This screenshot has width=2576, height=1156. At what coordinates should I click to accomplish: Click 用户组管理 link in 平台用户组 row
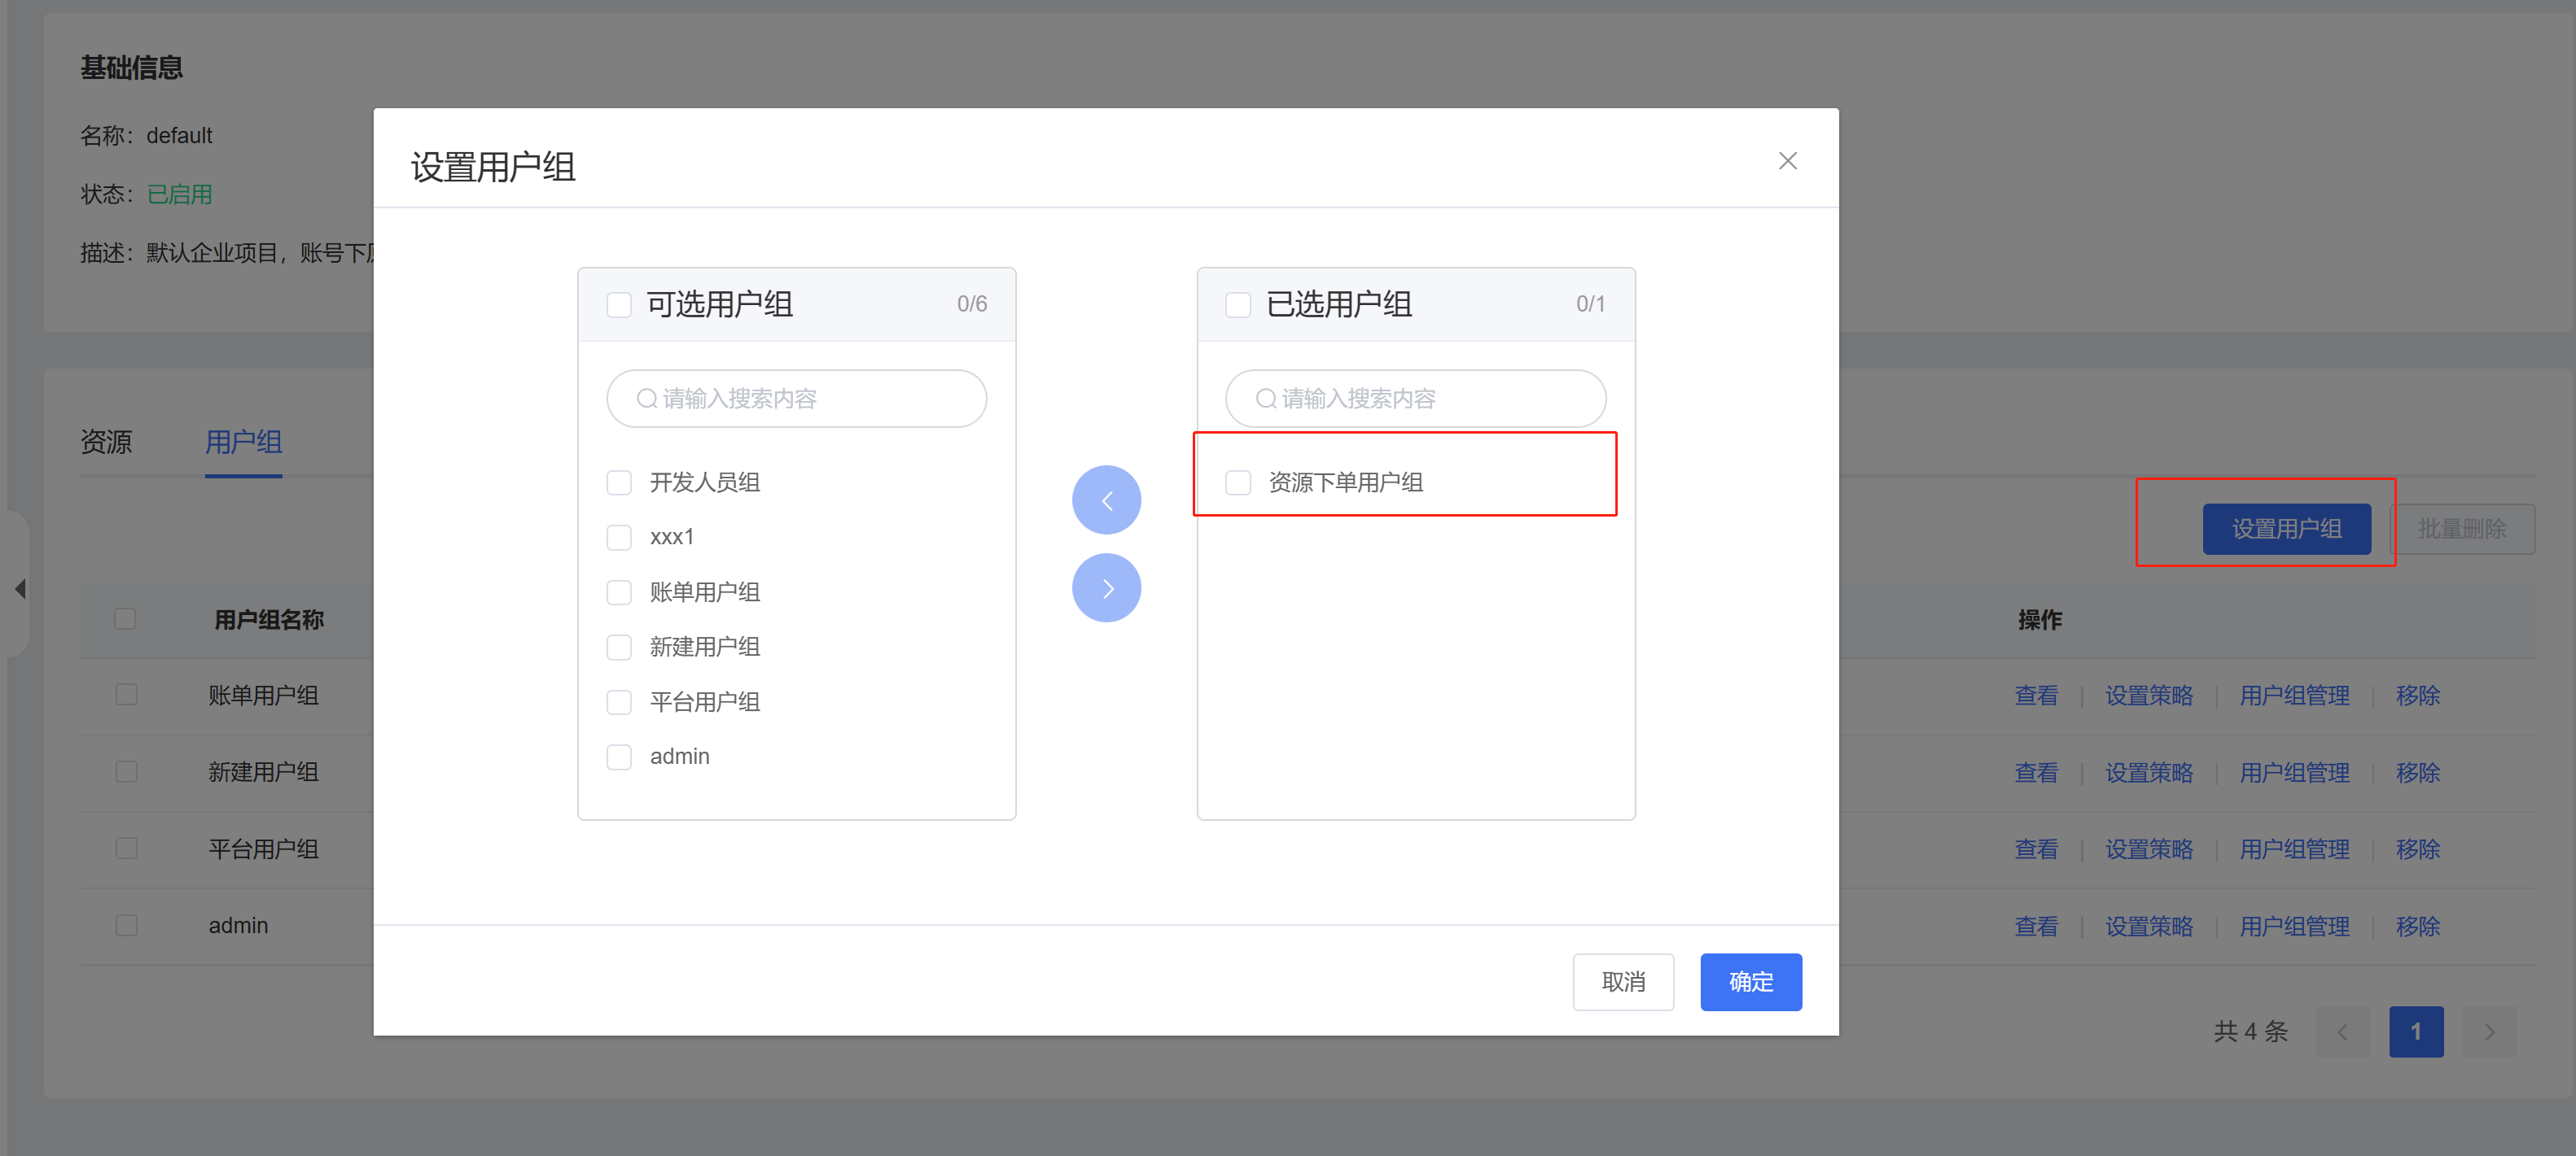(x=2294, y=849)
